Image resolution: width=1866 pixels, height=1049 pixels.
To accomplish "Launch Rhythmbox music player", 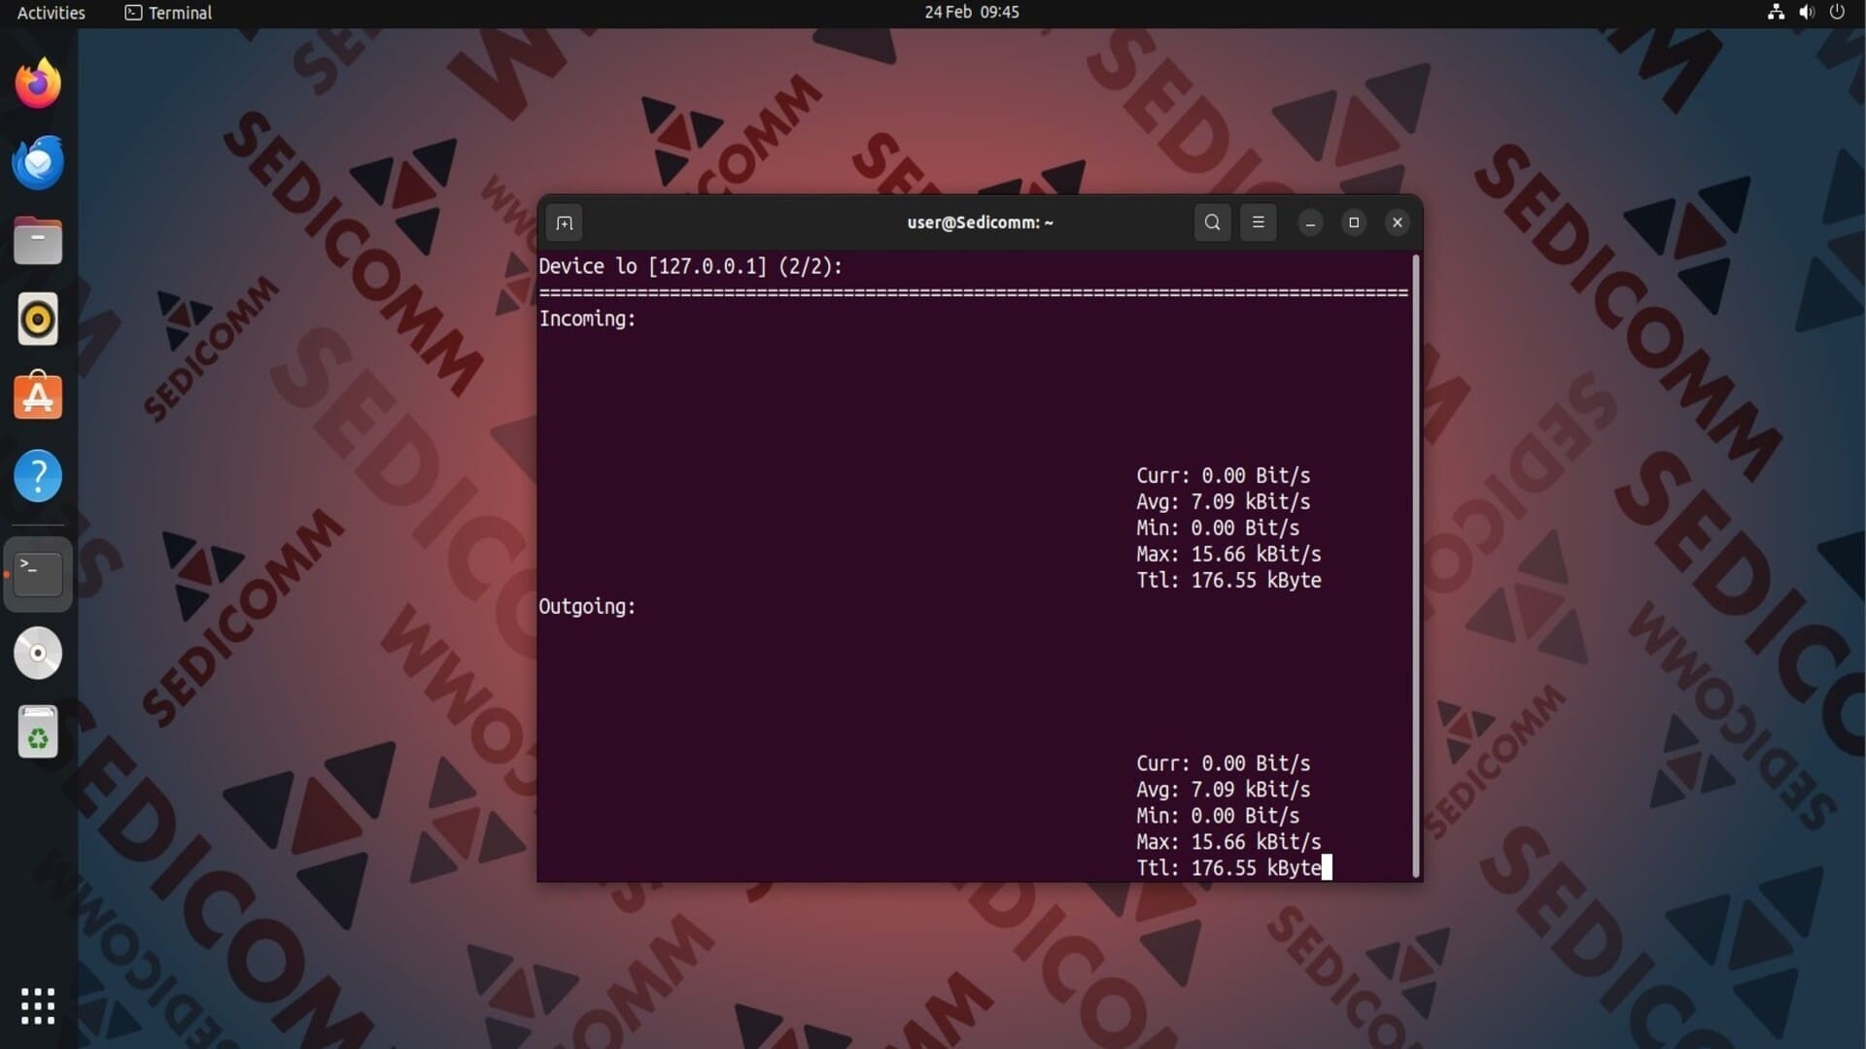I will tap(38, 319).
